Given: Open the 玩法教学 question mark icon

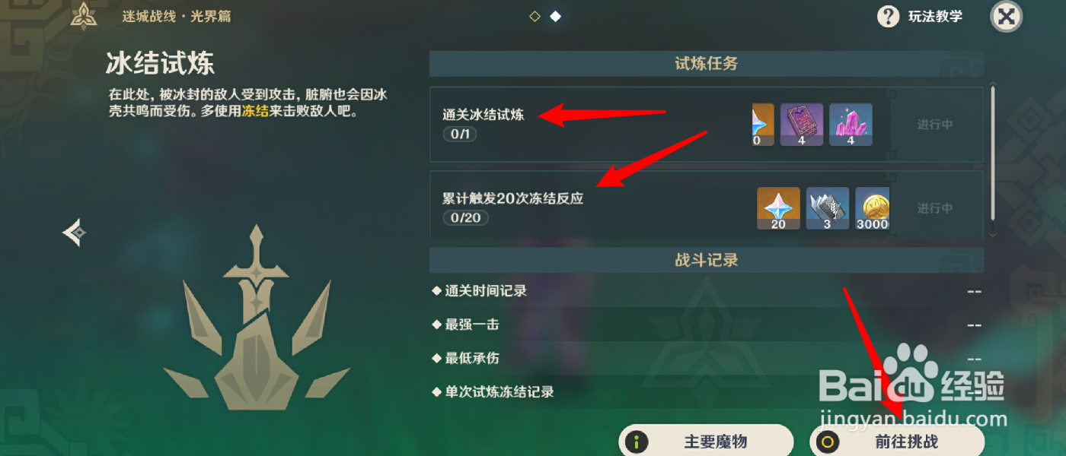Looking at the screenshot, I should [x=888, y=16].
